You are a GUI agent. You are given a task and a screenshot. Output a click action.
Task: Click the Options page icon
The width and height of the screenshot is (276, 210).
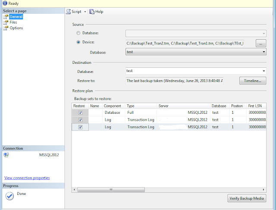tap(6, 28)
